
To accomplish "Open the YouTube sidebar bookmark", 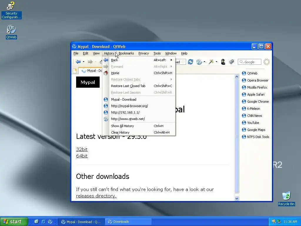I will pyautogui.click(x=250, y=123).
